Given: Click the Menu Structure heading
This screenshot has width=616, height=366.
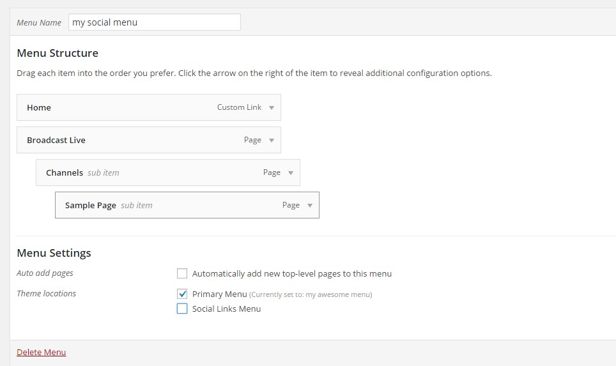Looking at the screenshot, I should pyautogui.click(x=58, y=53).
